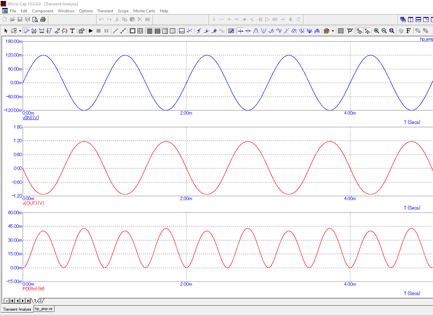
Task: Open the numeric output grid icon
Action: coord(340,31)
